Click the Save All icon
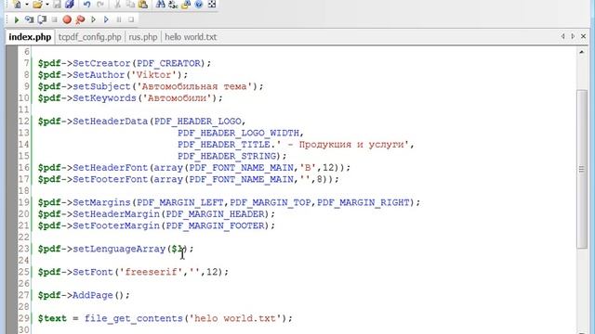The height and width of the screenshot is (334, 595). pyautogui.click(x=70, y=5)
